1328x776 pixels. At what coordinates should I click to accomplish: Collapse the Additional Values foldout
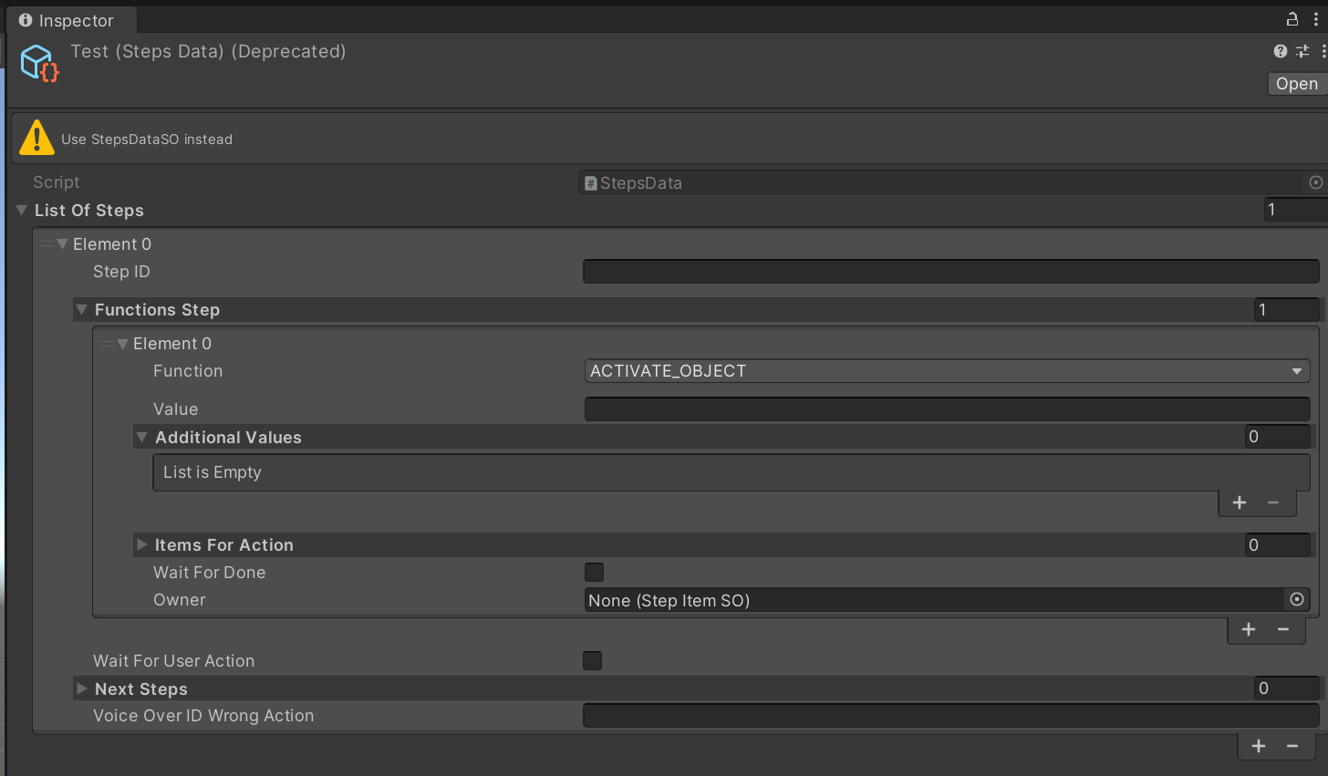pyautogui.click(x=142, y=438)
